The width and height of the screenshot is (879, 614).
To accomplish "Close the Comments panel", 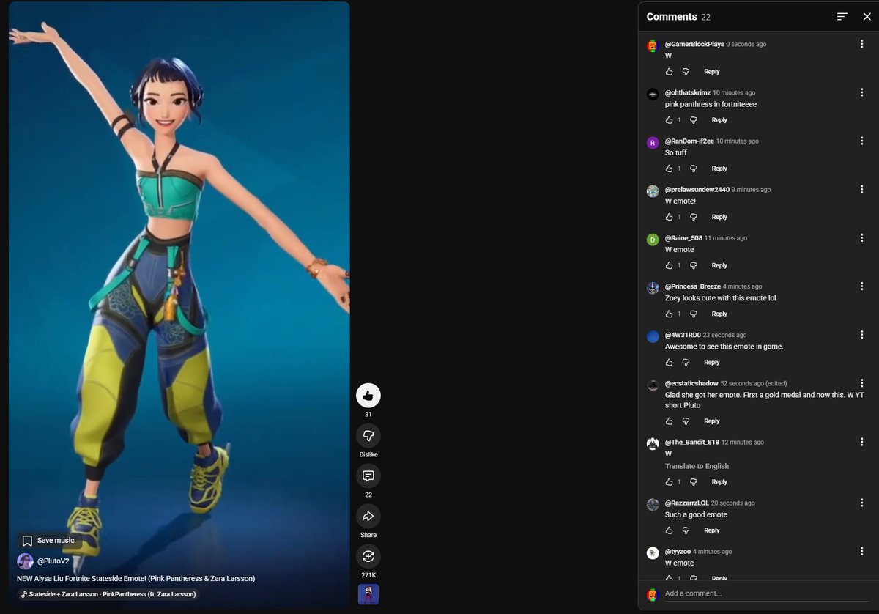I will pyautogui.click(x=867, y=16).
